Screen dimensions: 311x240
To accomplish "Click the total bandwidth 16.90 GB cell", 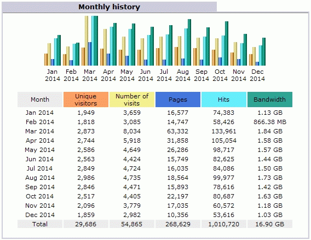I will tap(270, 224).
